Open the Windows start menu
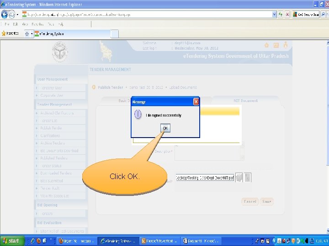This screenshot has width=329, height=246. pyautogui.click(x=12, y=241)
